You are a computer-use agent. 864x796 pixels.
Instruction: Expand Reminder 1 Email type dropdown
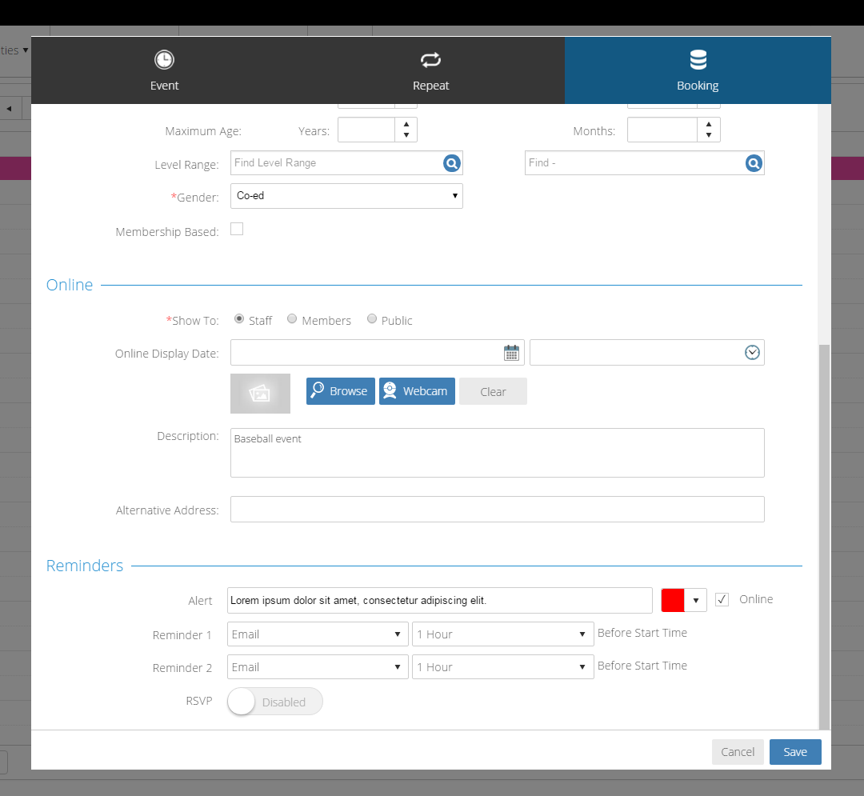click(x=318, y=634)
